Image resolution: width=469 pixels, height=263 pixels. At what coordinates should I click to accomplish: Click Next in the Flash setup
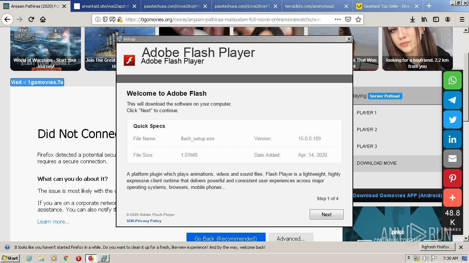coord(326,214)
